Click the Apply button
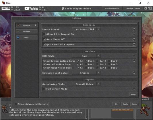153x120 pixels. [x=125, y=104]
